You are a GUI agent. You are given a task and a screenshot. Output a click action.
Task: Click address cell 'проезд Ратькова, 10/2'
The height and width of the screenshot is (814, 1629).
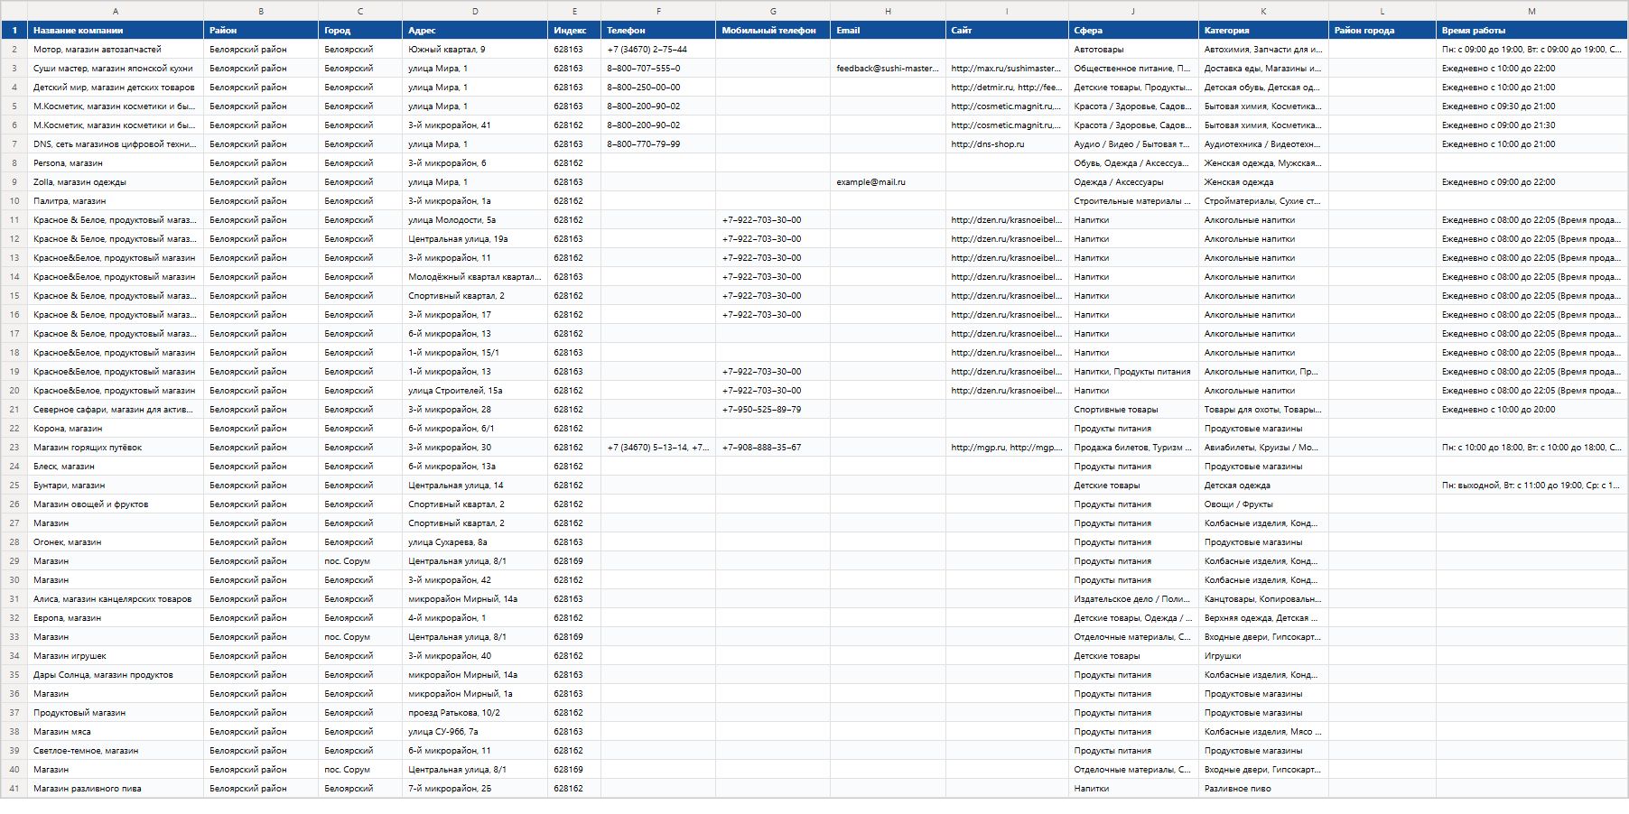475,713
